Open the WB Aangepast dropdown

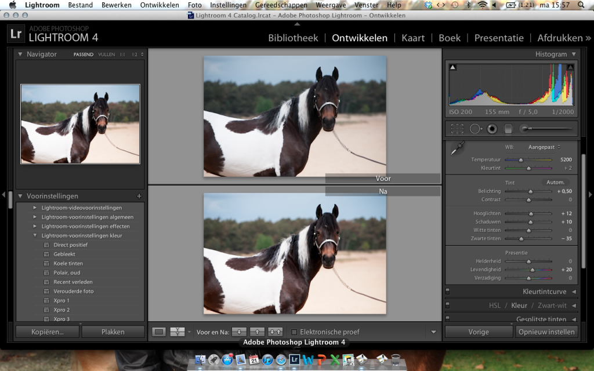click(x=544, y=147)
